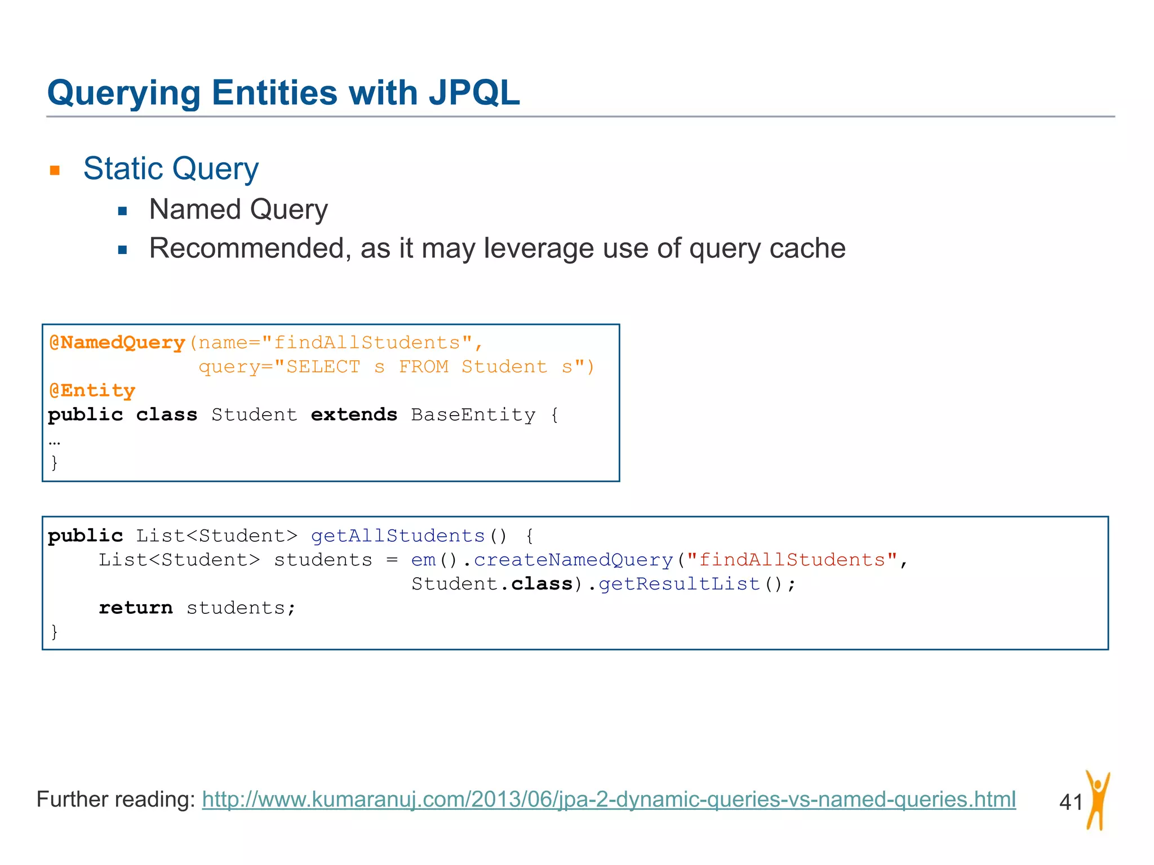Click the blue bullet beside Named Query
The image size is (1154, 865).
(x=122, y=212)
